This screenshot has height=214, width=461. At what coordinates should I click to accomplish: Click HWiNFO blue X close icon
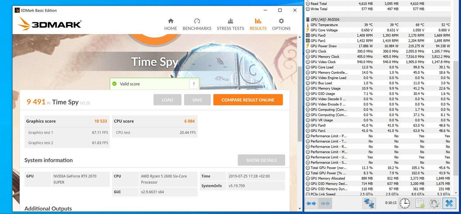[449, 203]
